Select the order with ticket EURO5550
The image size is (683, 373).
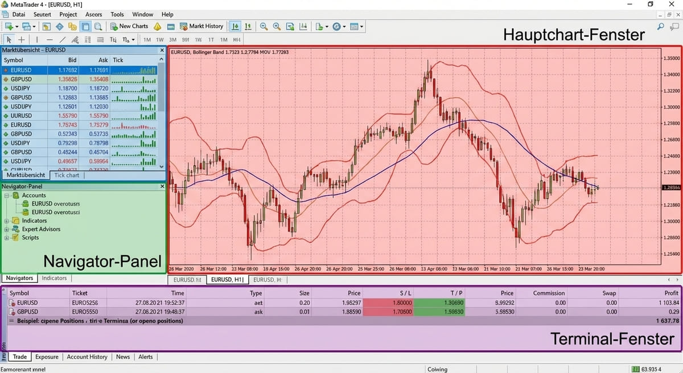tap(341, 312)
